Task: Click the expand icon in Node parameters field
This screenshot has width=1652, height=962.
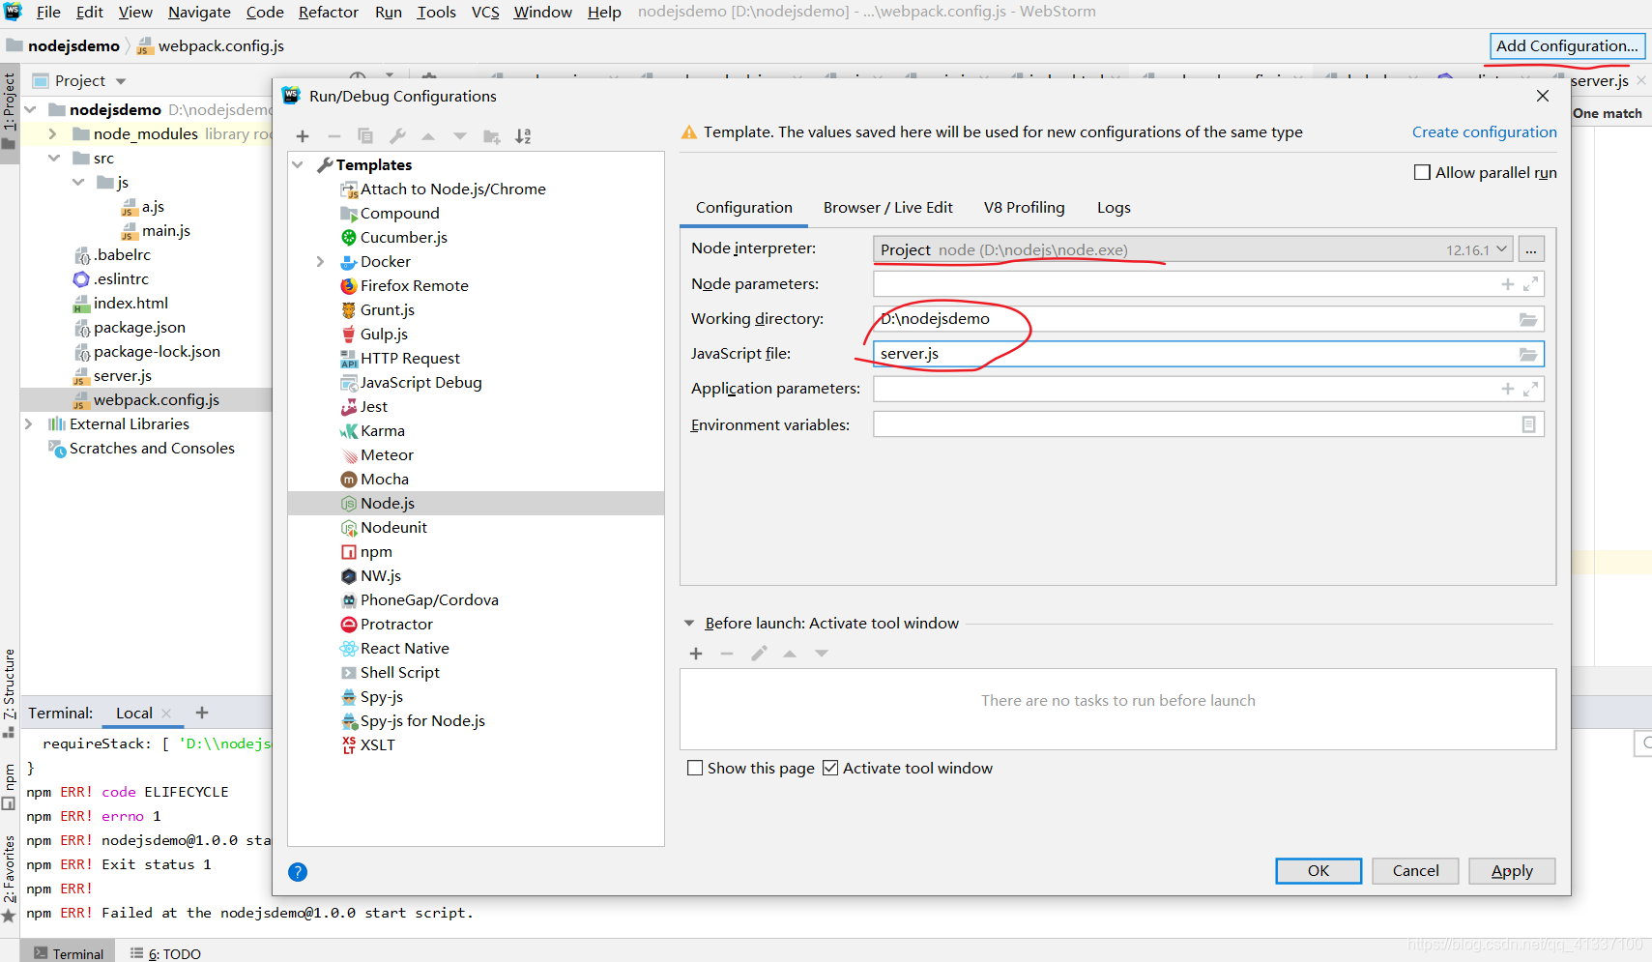Action: coord(1530,284)
